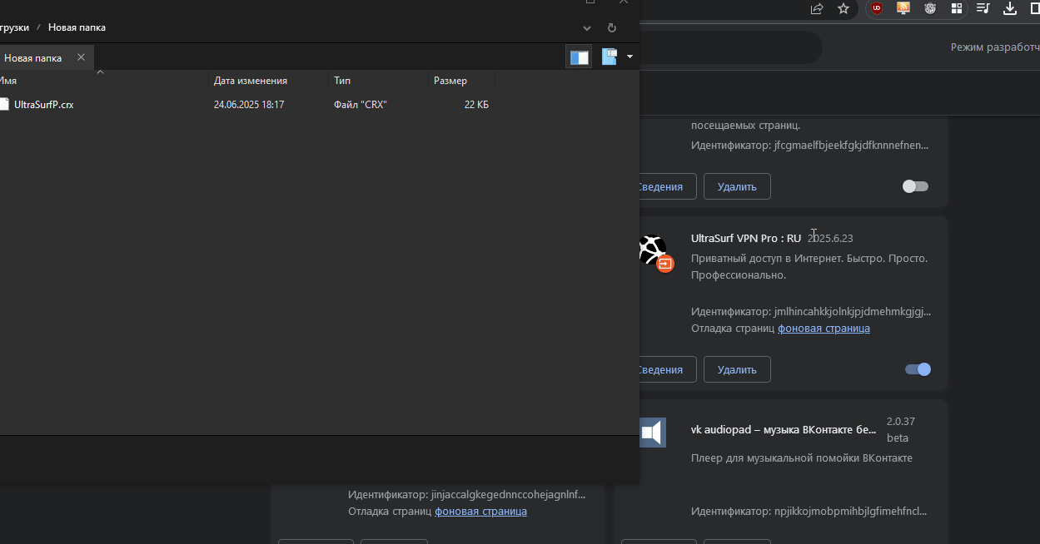
Task: Open UltraSurf's фоновая страница link
Action: [x=824, y=329]
